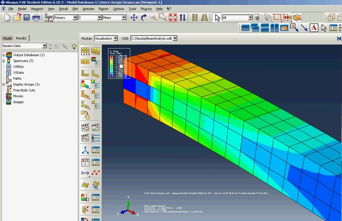Toggle the lightbulb filter icon
This screenshot has height=221, width=342.
click(74, 46)
